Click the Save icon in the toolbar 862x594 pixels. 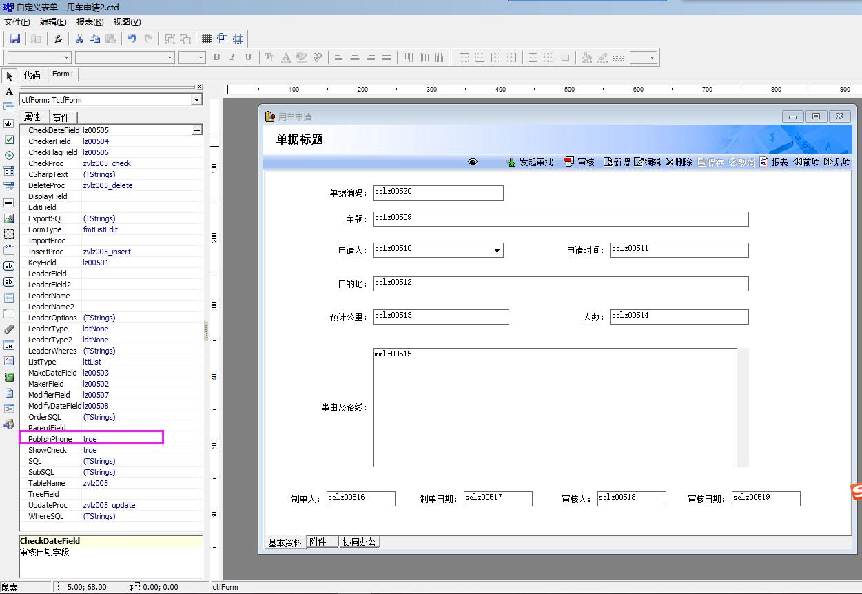coord(15,39)
